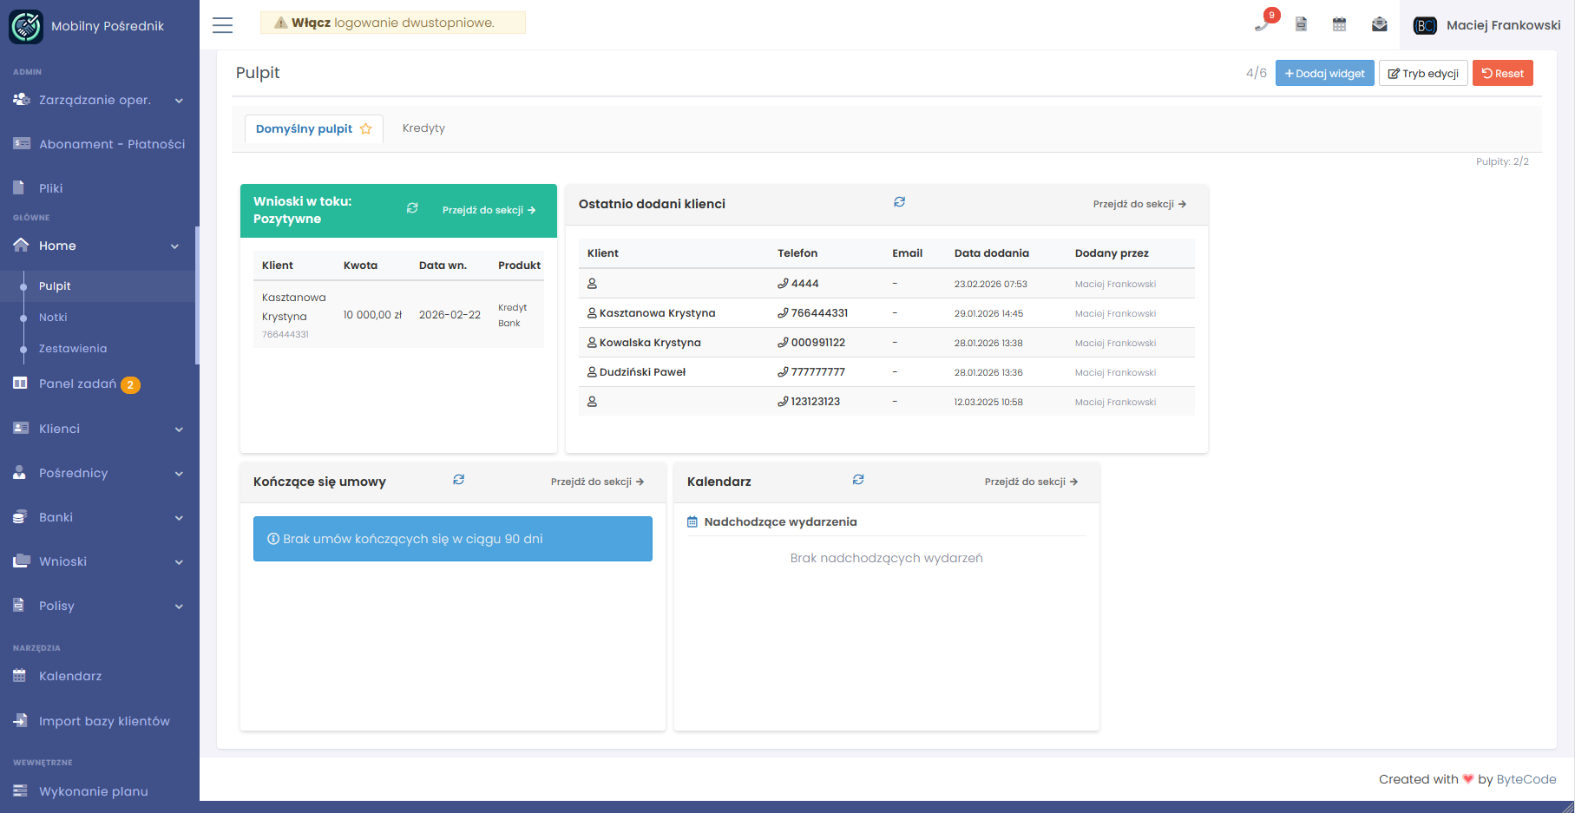Image resolution: width=1575 pixels, height=813 pixels.
Task: Switch to the Kredyty tab
Action: tap(423, 128)
